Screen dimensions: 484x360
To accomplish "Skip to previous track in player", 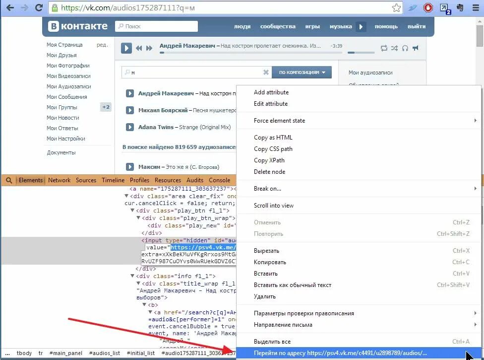I will (139, 48).
